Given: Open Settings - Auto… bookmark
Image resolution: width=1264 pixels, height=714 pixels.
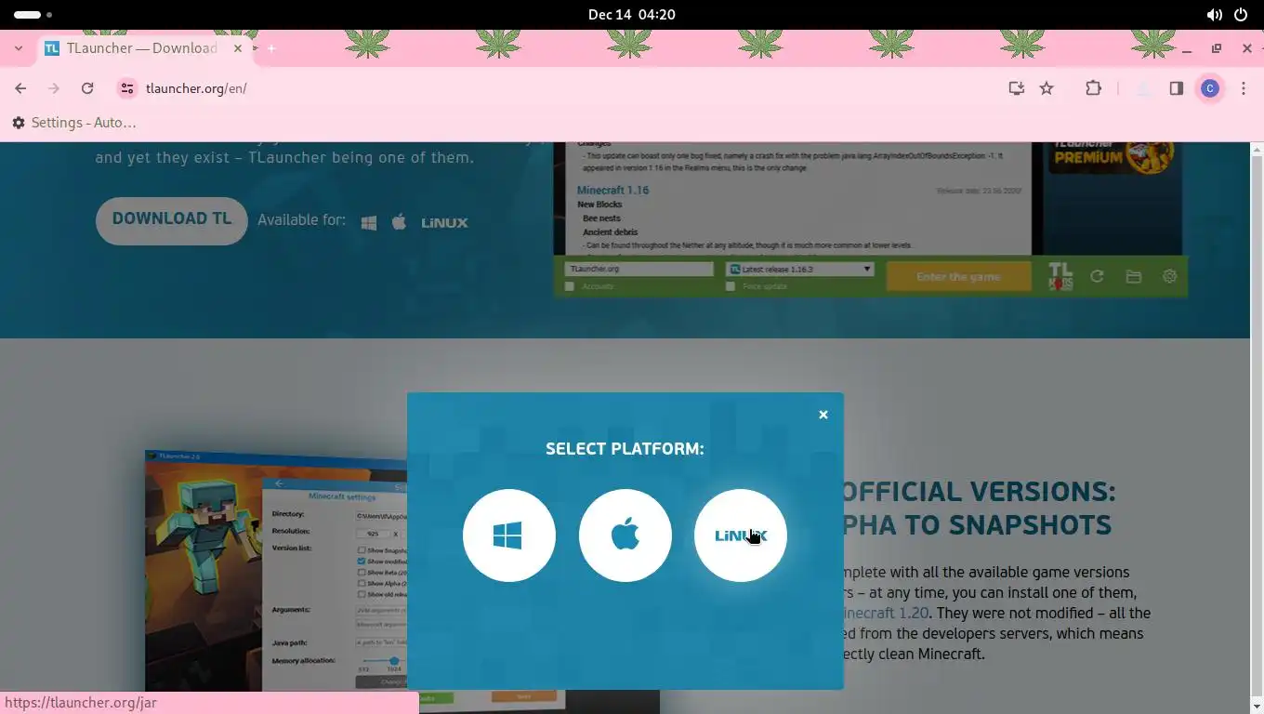Looking at the screenshot, I should [74, 123].
